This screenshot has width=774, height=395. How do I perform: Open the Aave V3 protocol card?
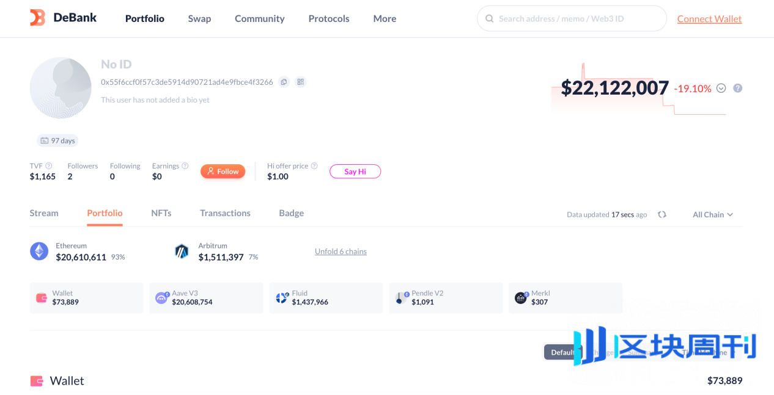pos(206,298)
